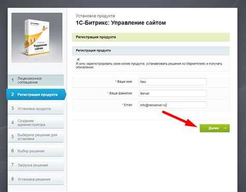
Task: Select step 7 Загрузка решения
Action: tap(36, 165)
